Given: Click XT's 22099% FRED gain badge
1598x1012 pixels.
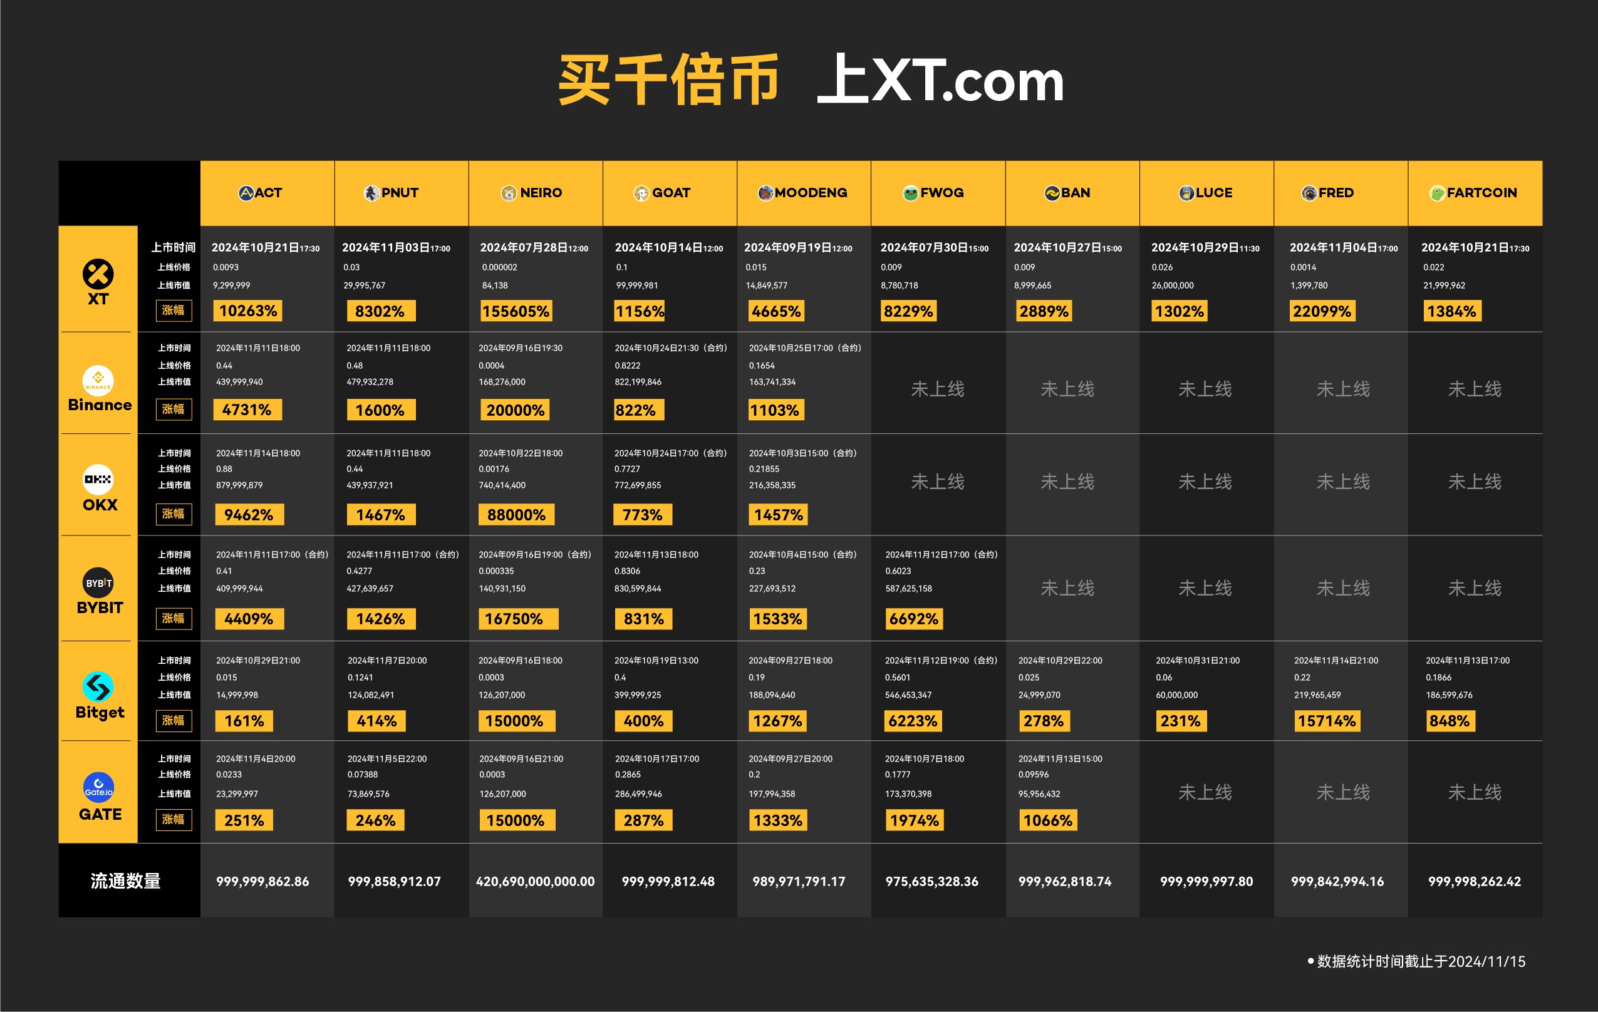Looking at the screenshot, I should pos(1321,311).
